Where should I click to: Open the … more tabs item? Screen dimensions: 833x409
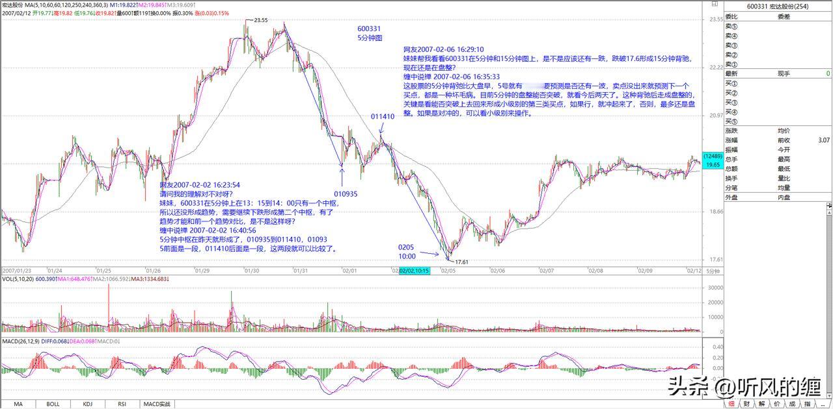coord(822,403)
